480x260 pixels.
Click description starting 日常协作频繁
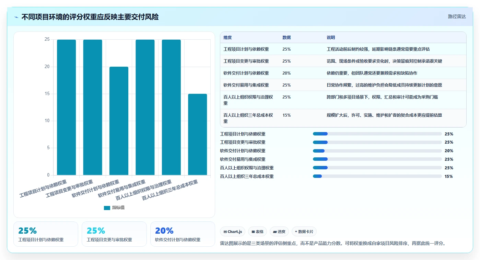(x=384, y=85)
